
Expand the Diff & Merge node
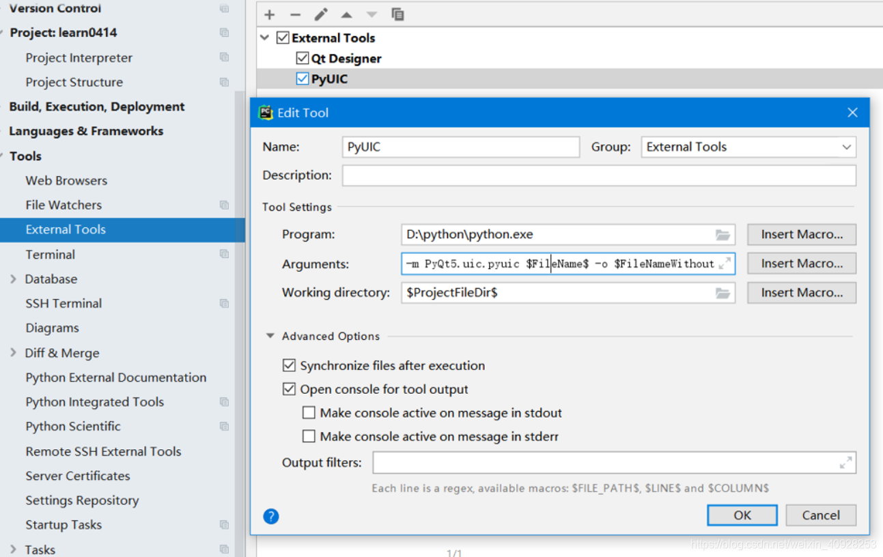(13, 353)
